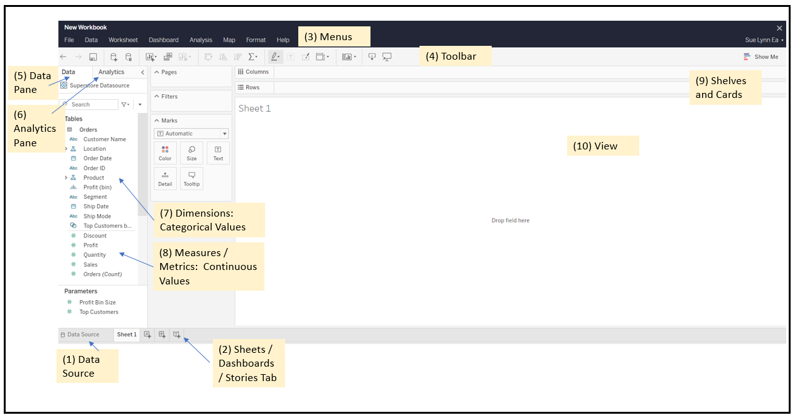Save the workbook with the disk icon
The height and width of the screenshot is (420, 795).
(92, 57)
